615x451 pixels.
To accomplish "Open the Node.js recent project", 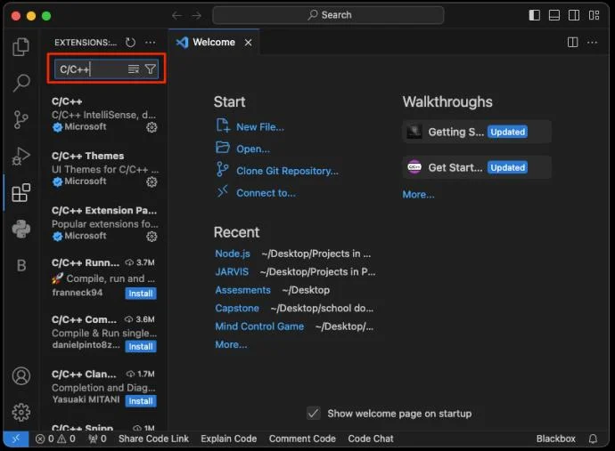I will 233,254.
